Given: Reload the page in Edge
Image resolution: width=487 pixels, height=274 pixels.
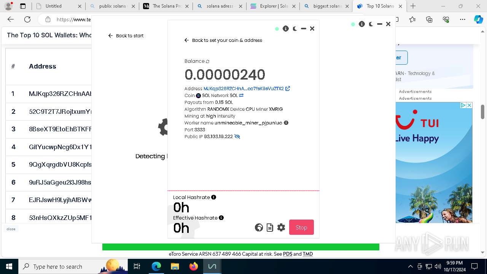Looking at the screenshot, I should pos(27,19).
